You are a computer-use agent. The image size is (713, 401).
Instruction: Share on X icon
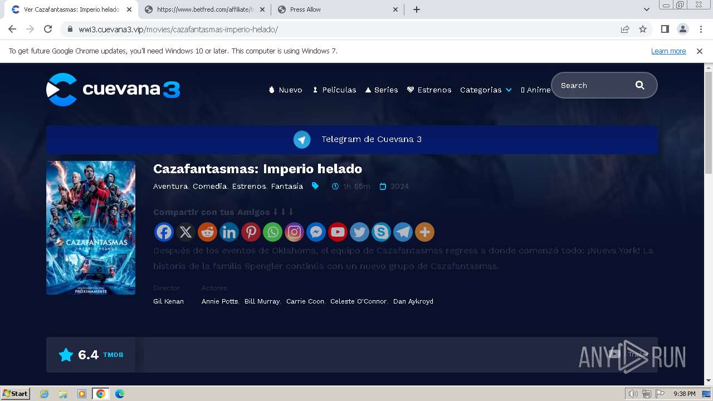coord(185,232)
